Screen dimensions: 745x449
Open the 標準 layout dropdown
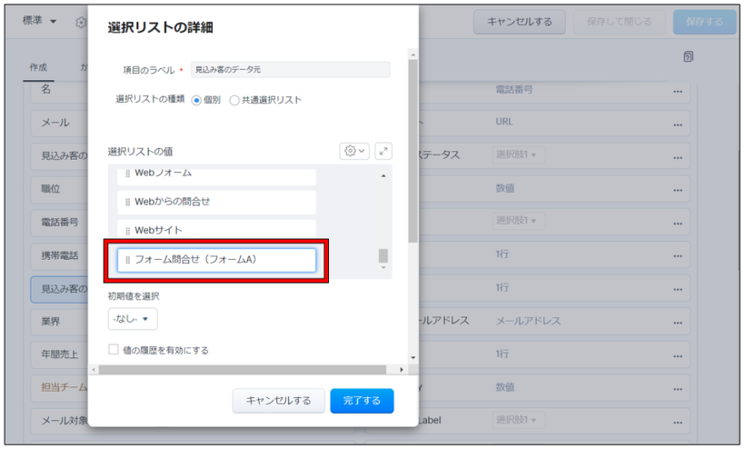point(40,21)
